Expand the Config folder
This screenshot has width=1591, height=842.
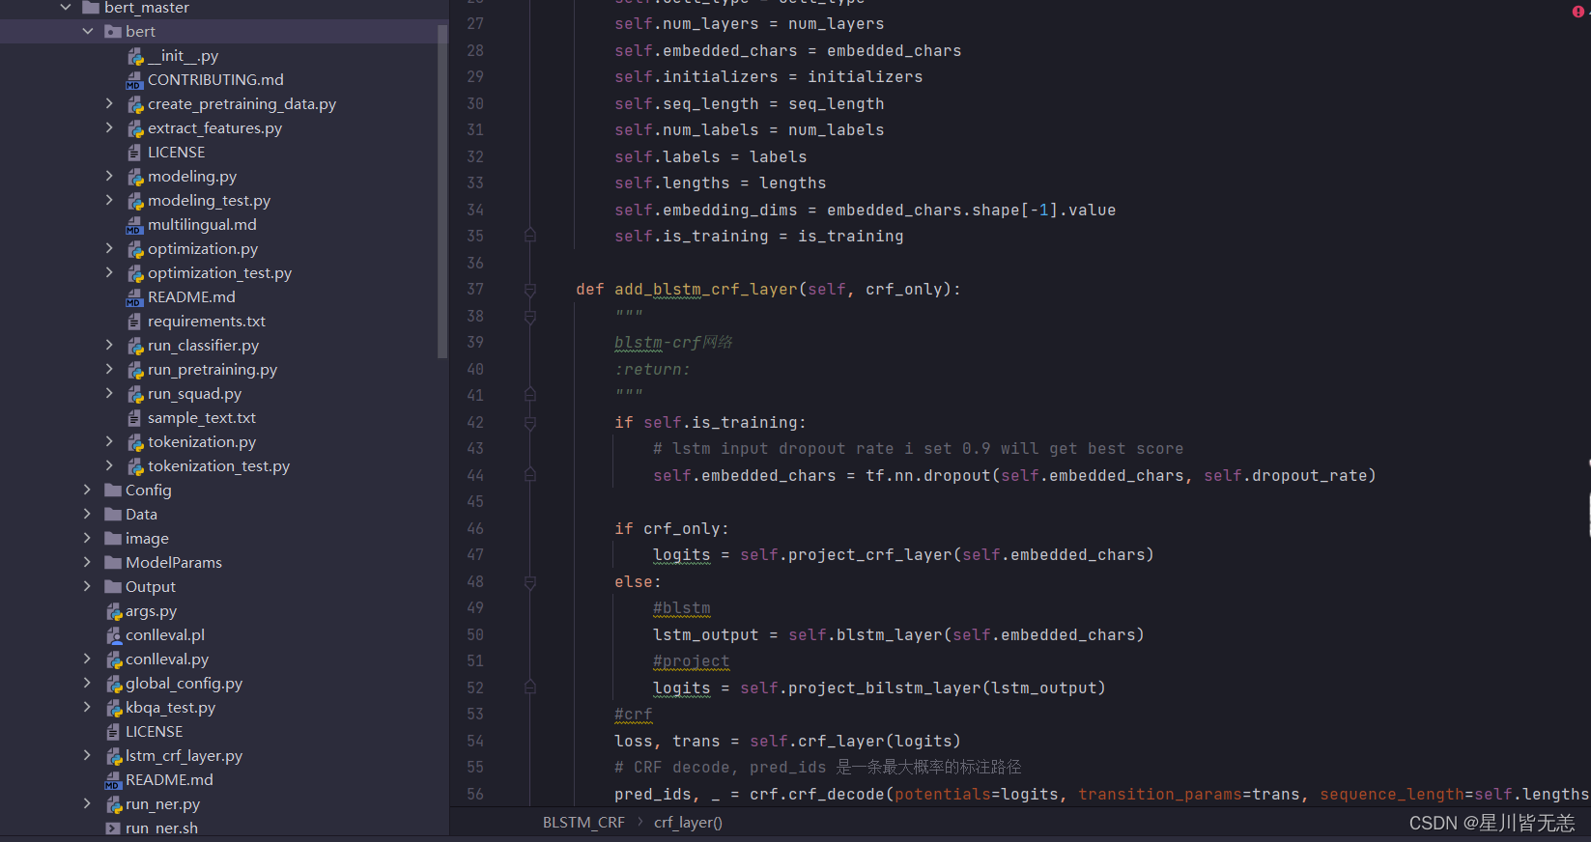pyautogui.click(x=88, y=491)
